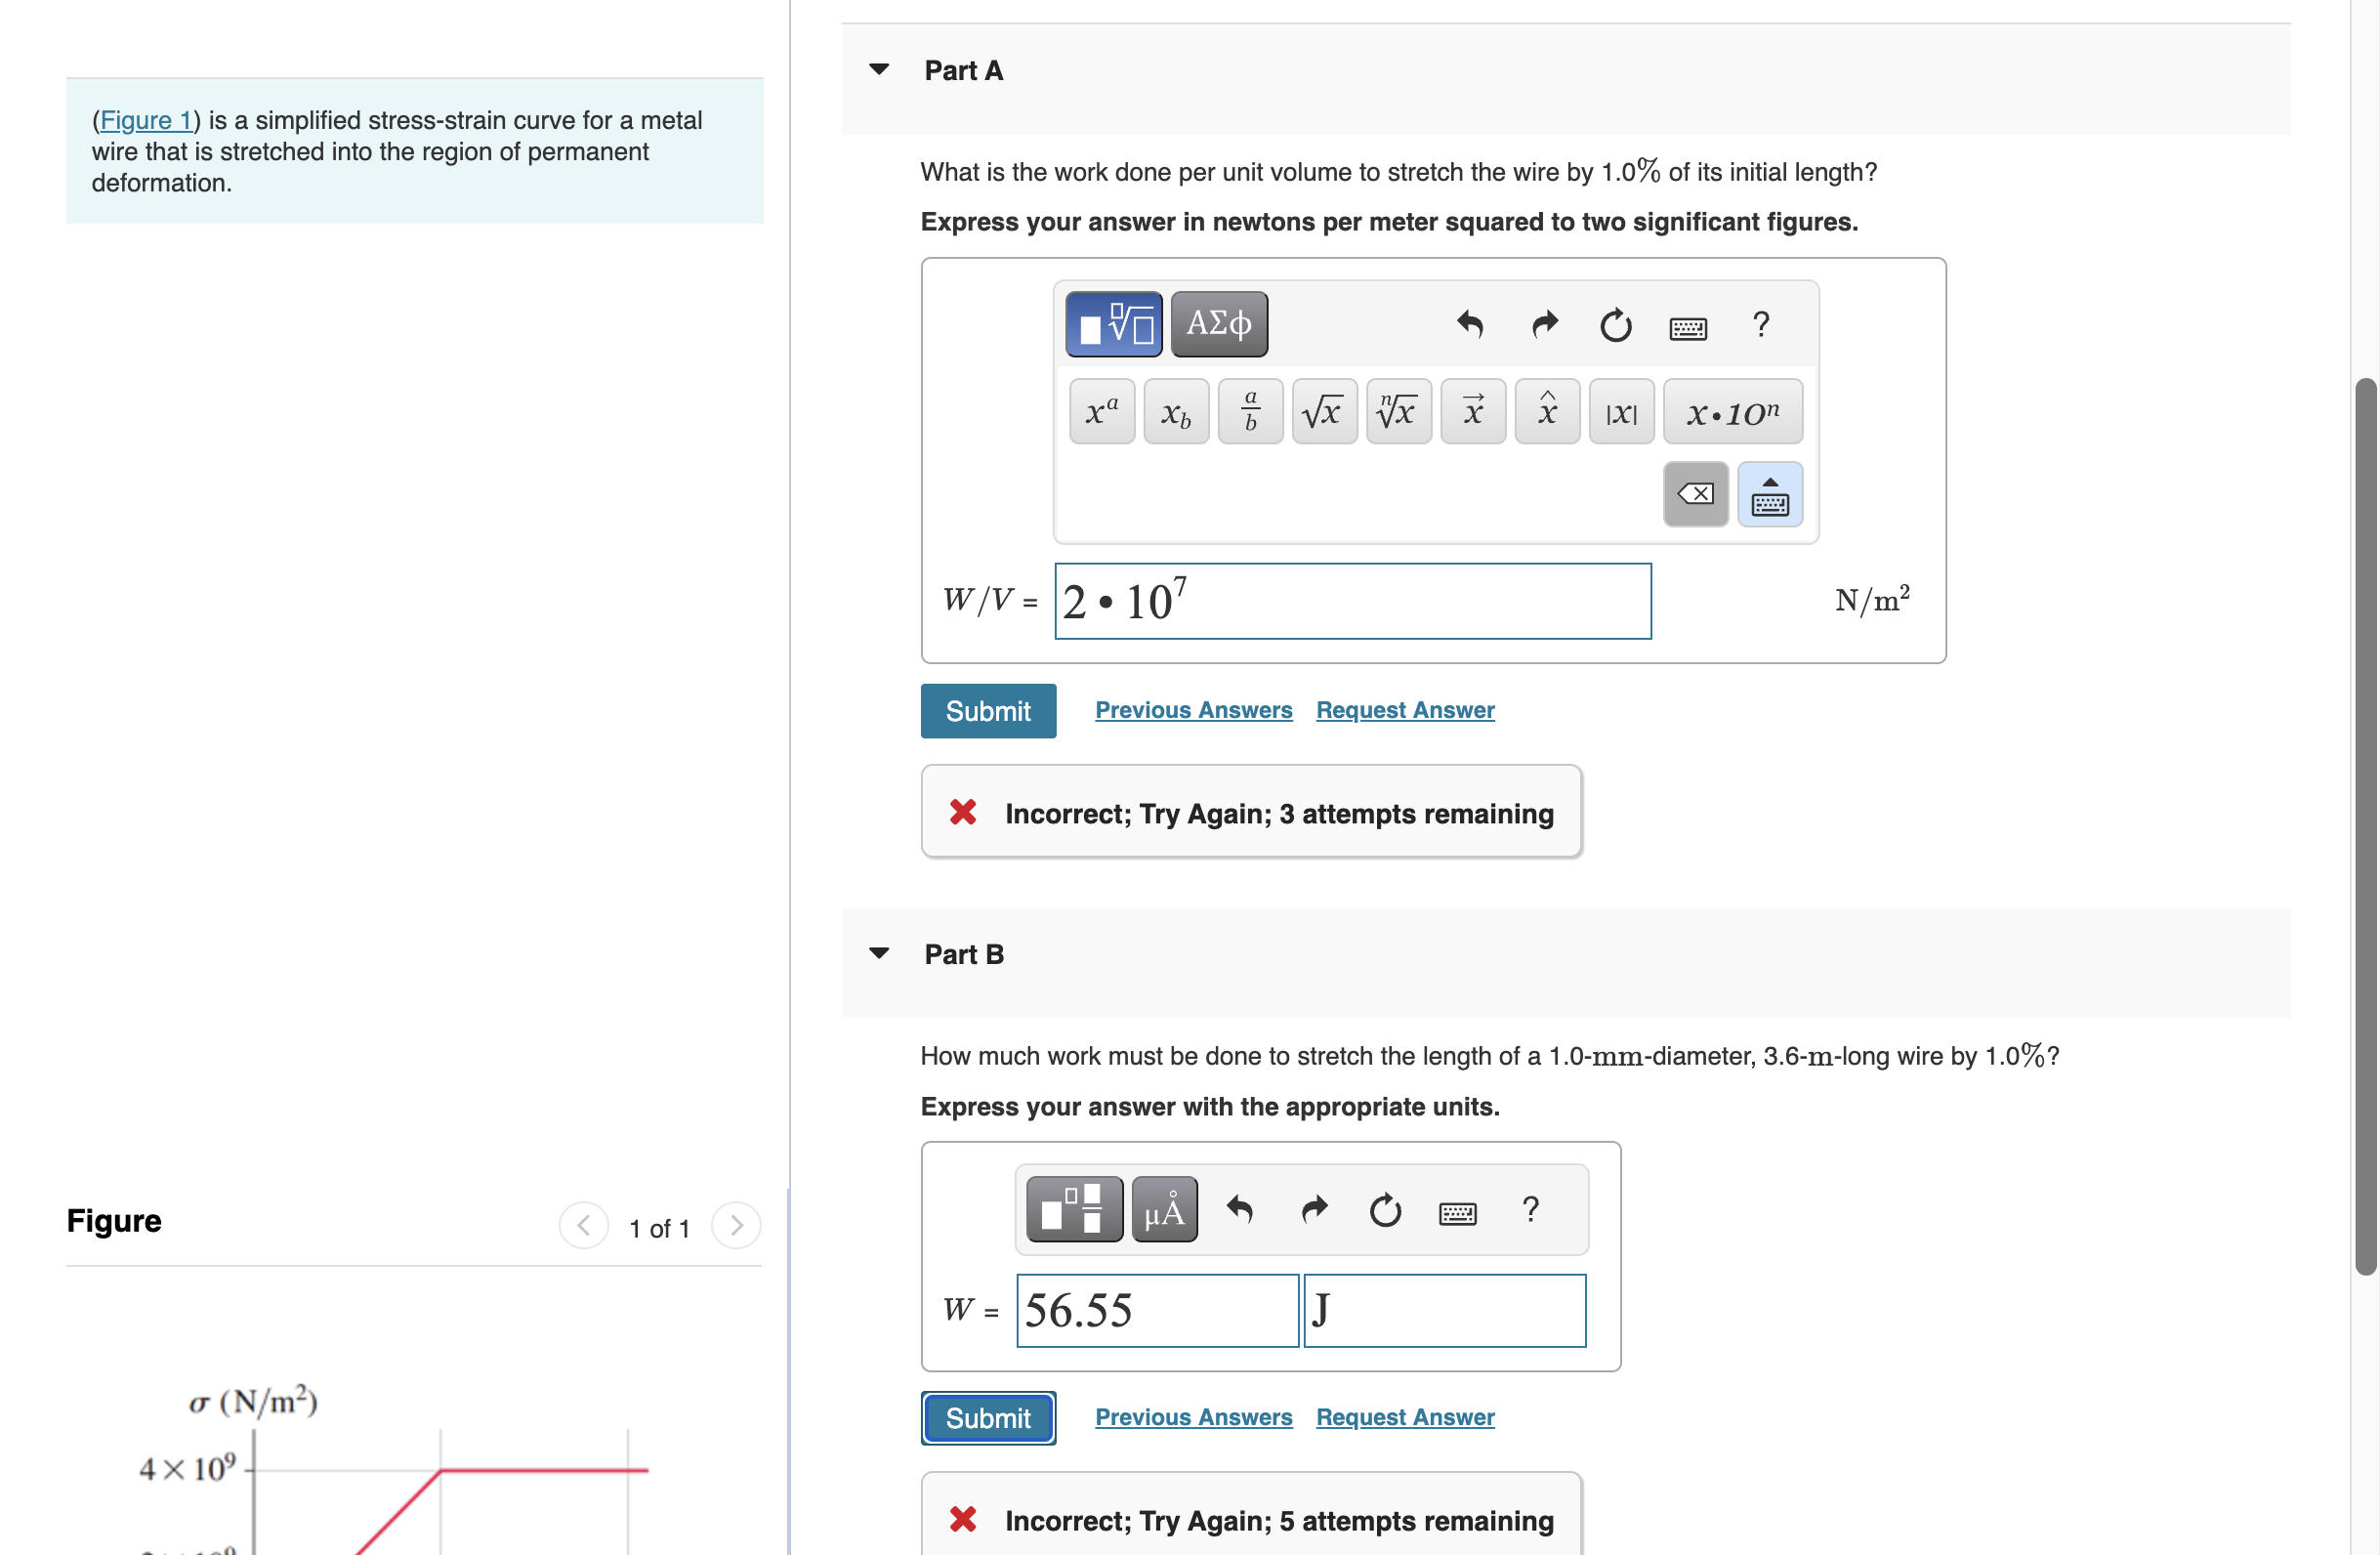The height and width of the screenshot is (1555, 2380).
Task: Click the fraction a/b icon
Action: coord(1247,411)
